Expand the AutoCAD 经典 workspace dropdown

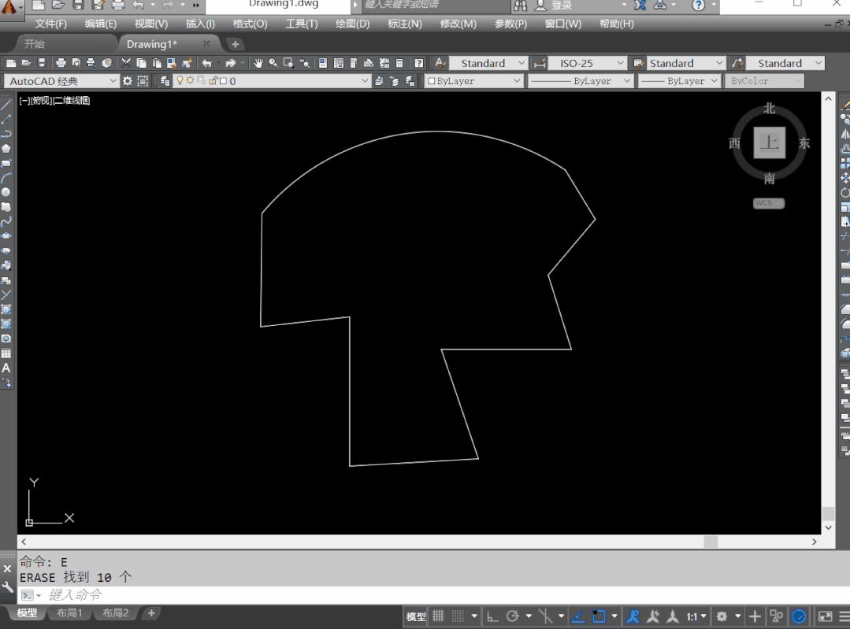(x=113, y=81)
